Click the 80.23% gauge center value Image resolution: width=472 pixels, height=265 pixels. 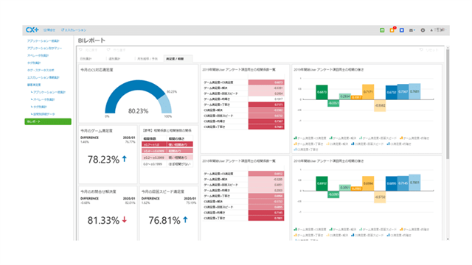[138, 111]
